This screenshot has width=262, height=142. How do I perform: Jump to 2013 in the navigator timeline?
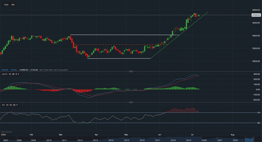[95, 140]
